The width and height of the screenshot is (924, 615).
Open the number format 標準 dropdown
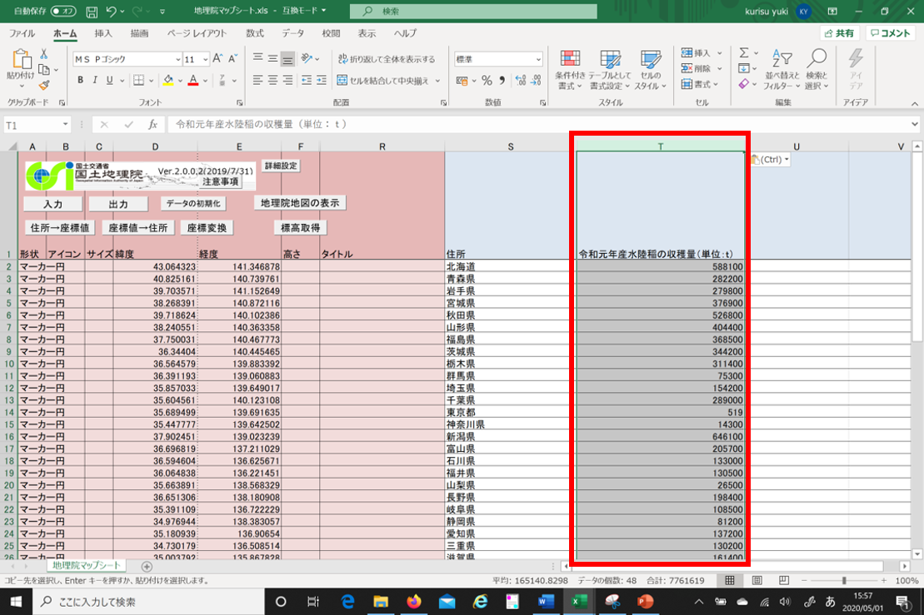point(538,59)
